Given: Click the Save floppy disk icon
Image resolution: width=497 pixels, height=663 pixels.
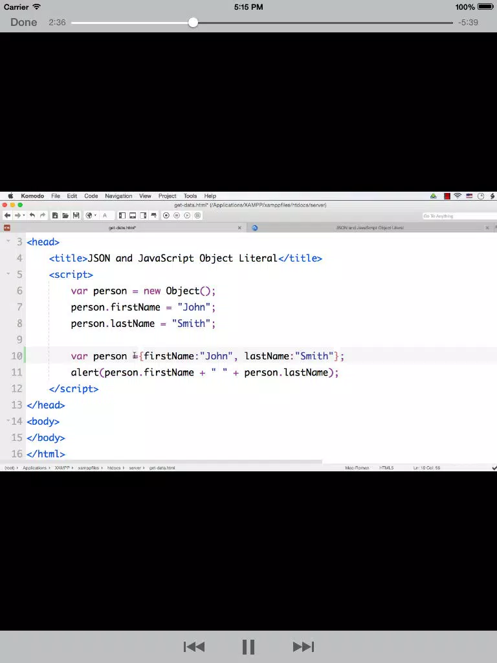Looking at the screenshot, I should pos(76,215).
